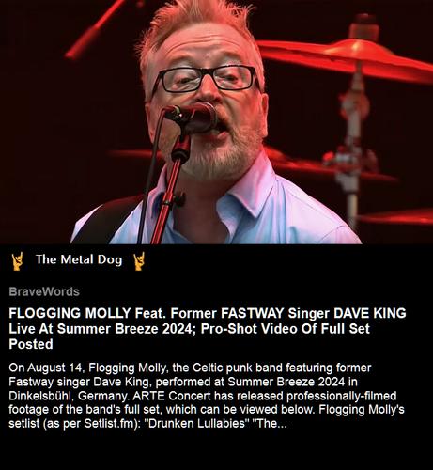The image size is (433, 470).
Task: Click the word Posted in the headline
Action: 31,344
